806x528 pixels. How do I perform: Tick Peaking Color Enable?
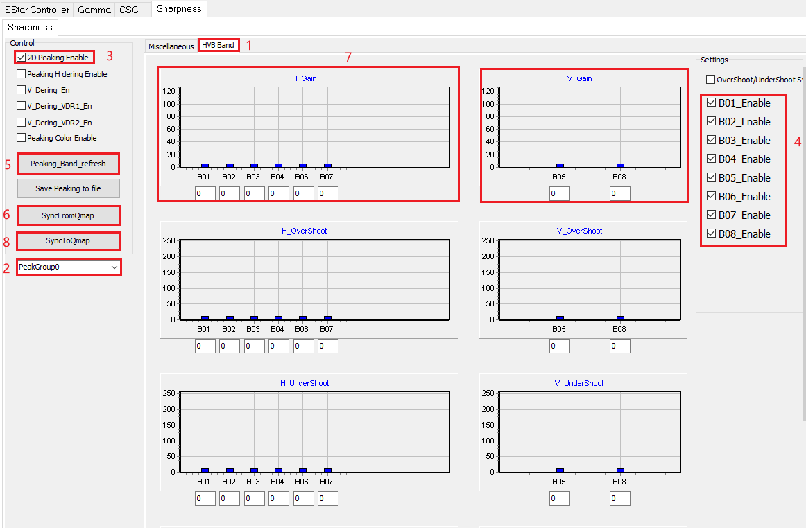point(21,138)
